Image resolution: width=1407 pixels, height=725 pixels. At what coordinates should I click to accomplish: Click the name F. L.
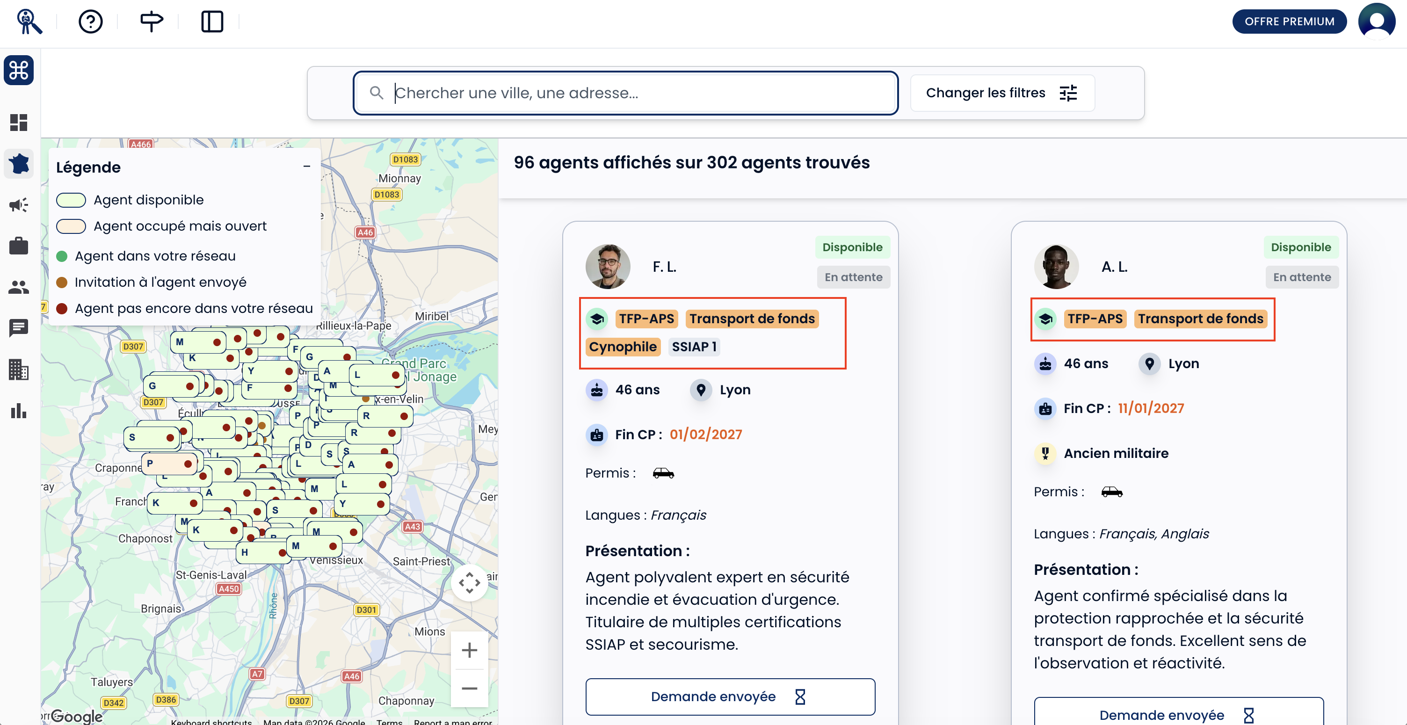click(664, 267)
